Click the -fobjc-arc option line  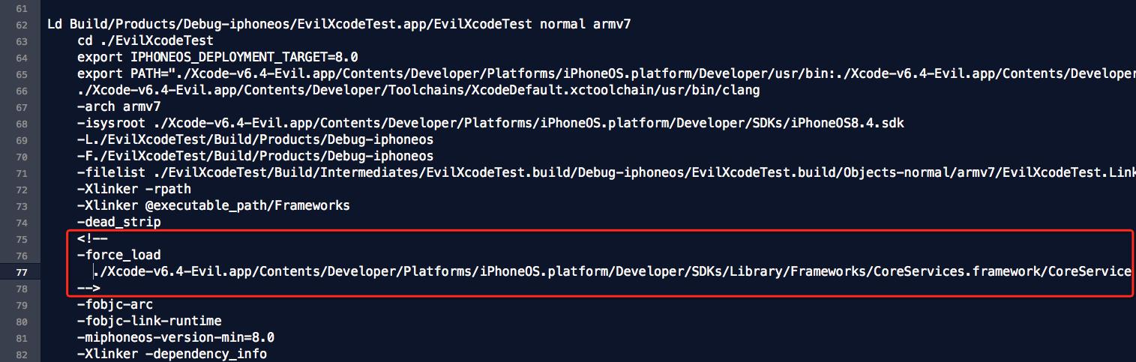[115, 304]
